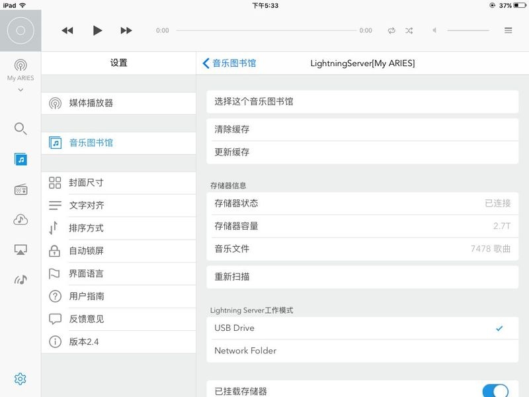529x397 pixels.
Task: Go back to 音乐图书馆 list
Action: 229,63
